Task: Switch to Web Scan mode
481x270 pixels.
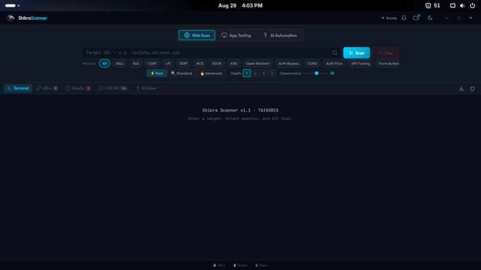Action: click(x=197, y=35)
